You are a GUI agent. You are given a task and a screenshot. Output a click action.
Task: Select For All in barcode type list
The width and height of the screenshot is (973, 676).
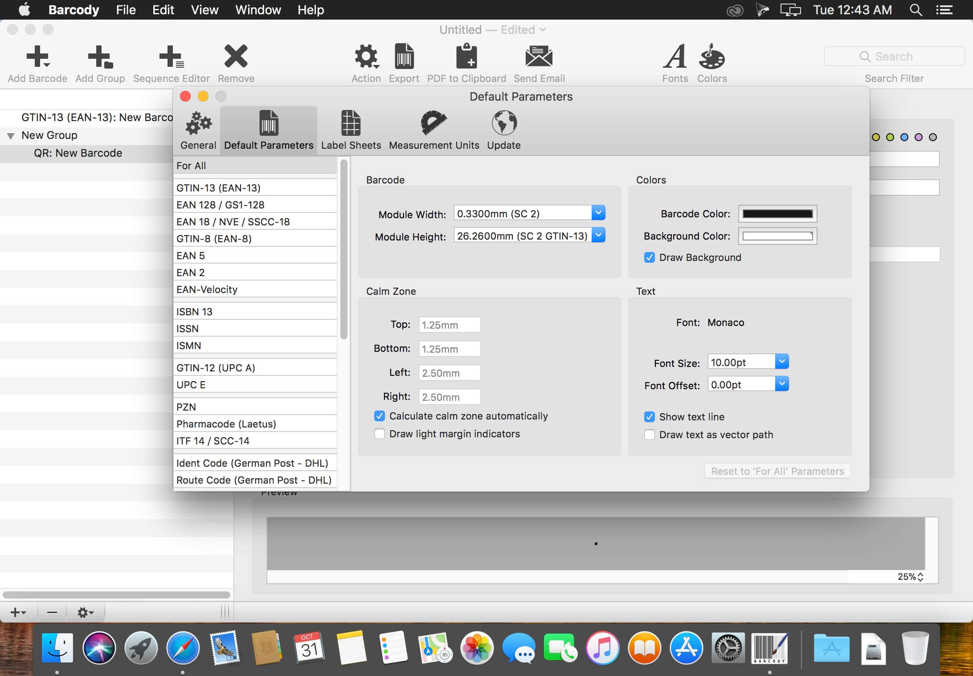(x=255, y=166)
